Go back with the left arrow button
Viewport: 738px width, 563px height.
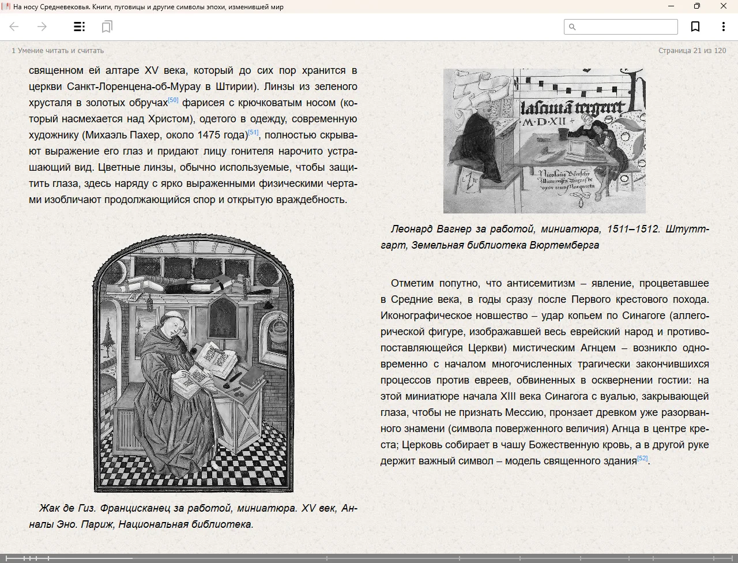(x=14, y=27)
